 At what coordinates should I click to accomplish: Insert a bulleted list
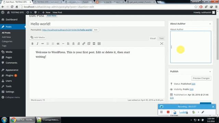pyautogui.click(x=48, y=44)
